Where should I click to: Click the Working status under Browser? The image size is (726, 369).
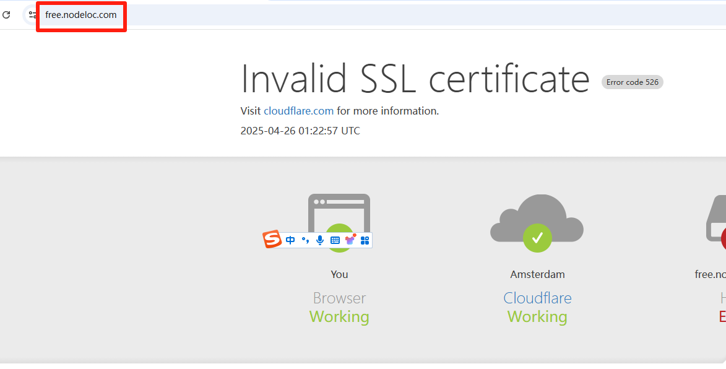click(x=339, y=316)
